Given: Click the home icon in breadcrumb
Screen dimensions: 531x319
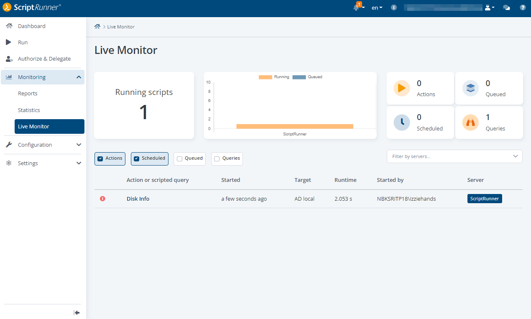Looking at the screenshot, I should (97, 26).
